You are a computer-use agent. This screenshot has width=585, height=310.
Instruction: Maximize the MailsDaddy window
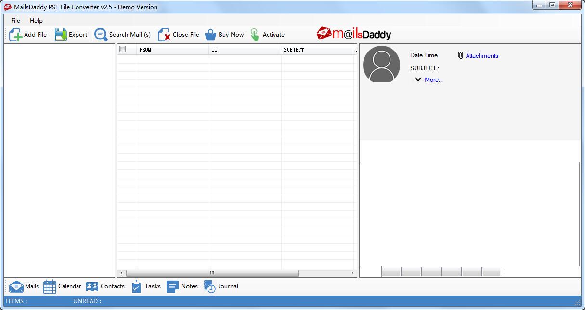pyautogui.click(x=552, y=5)
